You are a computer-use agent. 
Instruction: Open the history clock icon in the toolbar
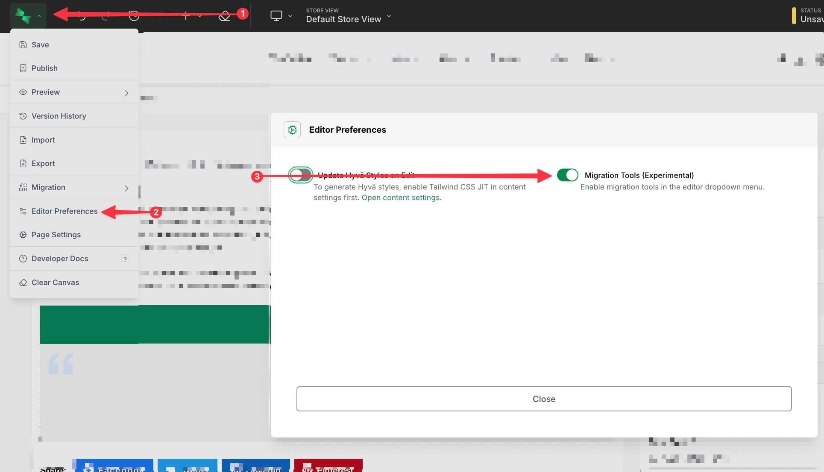point(134,15)
